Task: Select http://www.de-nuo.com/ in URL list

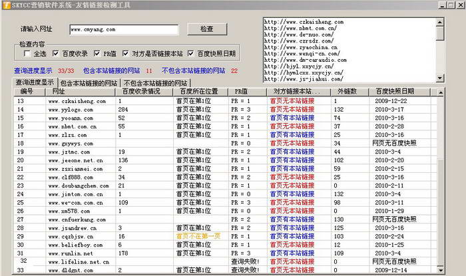Action: click(299, 35)
